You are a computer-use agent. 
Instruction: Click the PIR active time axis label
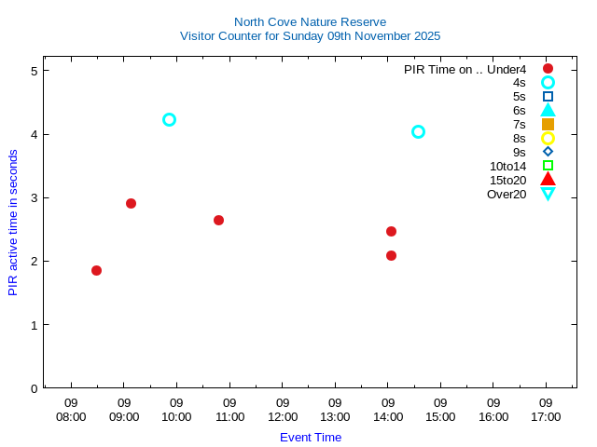[x=13, y=223]
